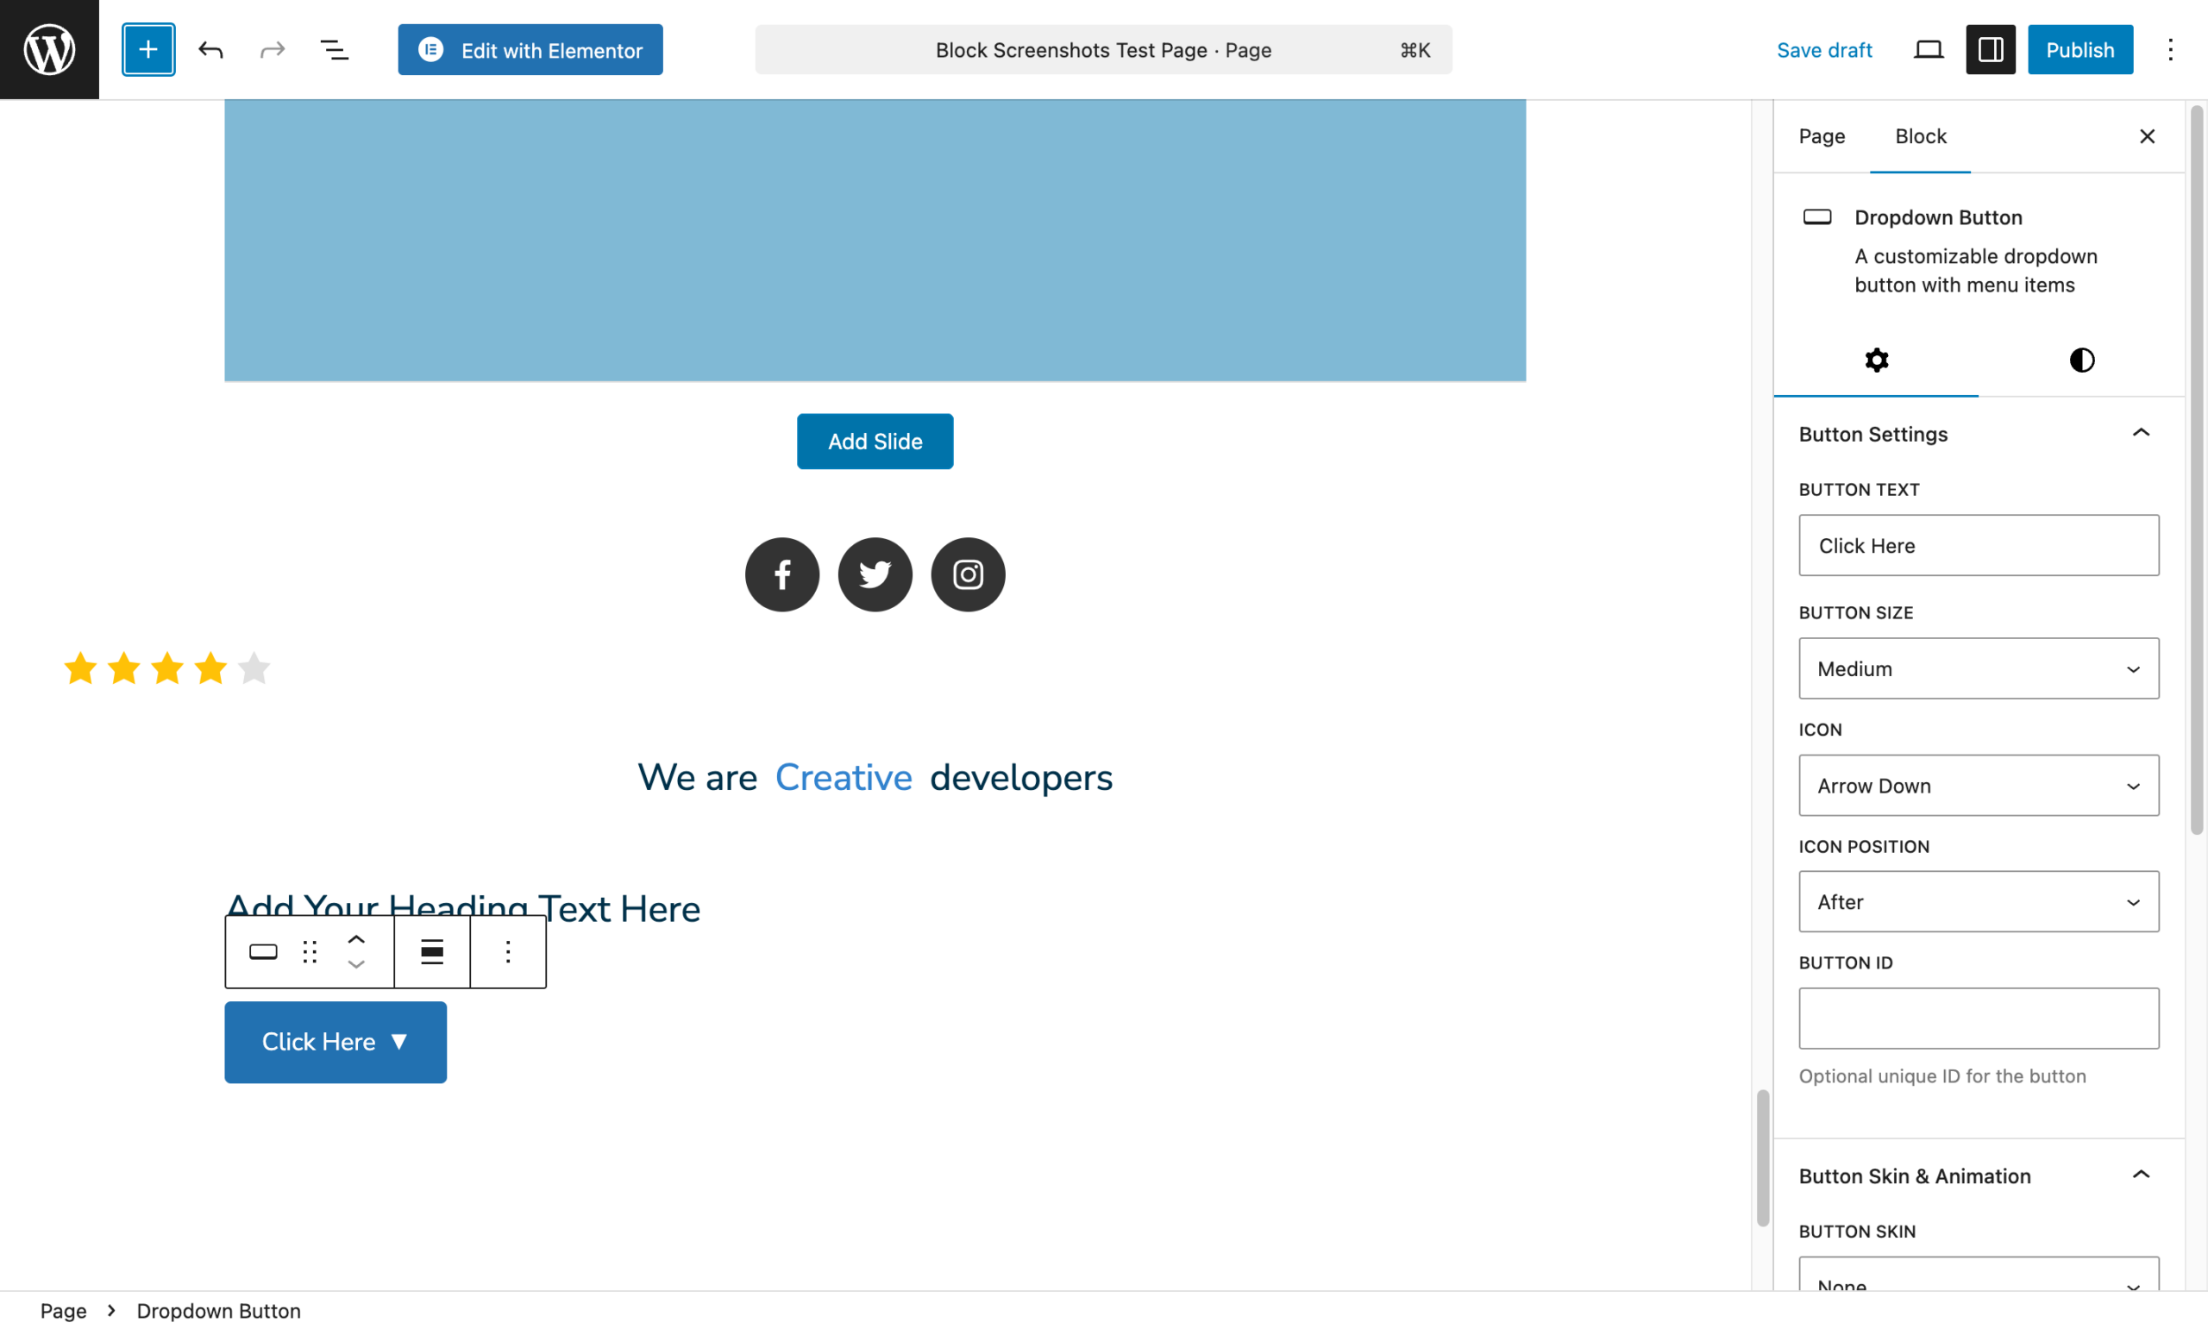Toggle the settings sidebar panel

1990,49
